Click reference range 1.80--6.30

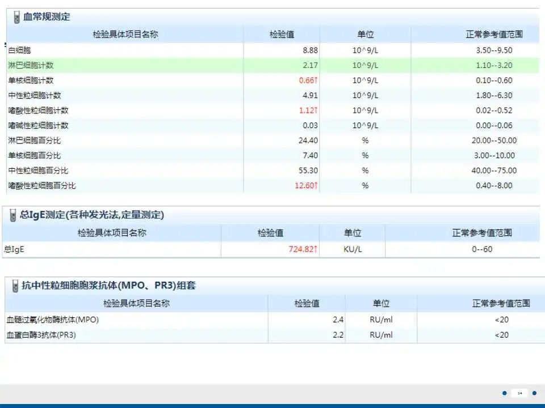pos(494,95)
